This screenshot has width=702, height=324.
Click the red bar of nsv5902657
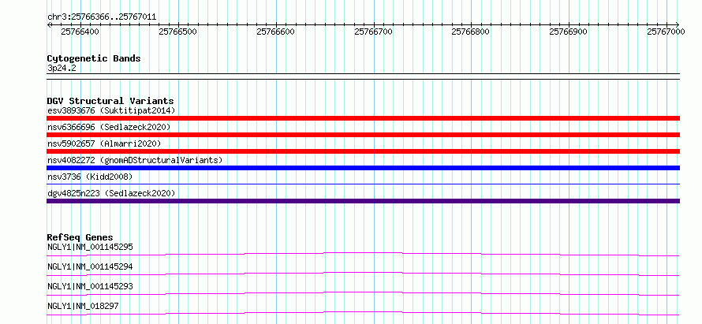pos(363,151)
